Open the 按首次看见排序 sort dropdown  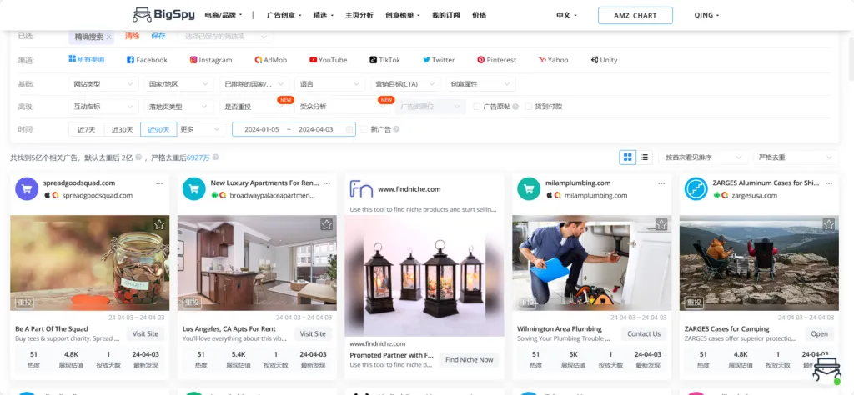tap(703, 157)
